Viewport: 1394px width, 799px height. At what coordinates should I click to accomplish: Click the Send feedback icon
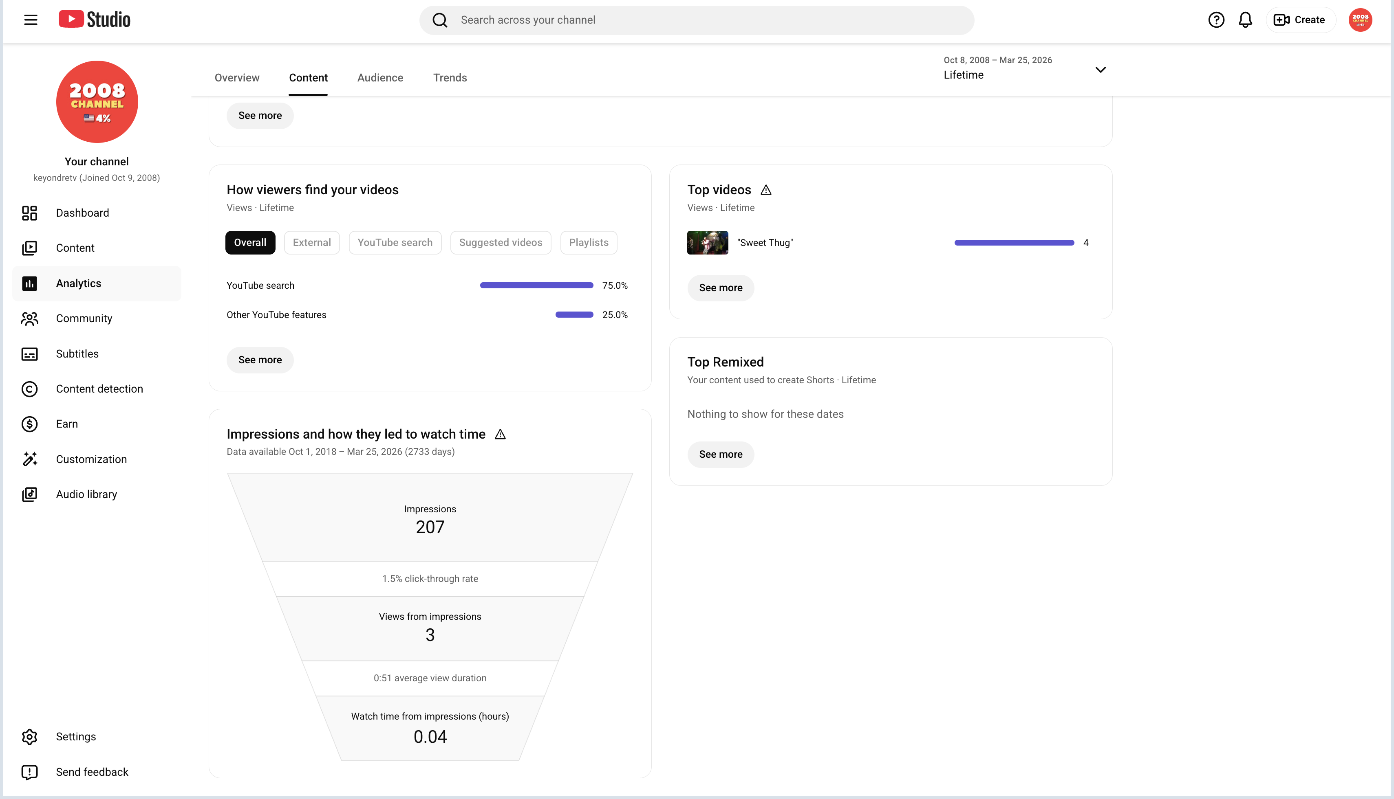tap(30, 772)
